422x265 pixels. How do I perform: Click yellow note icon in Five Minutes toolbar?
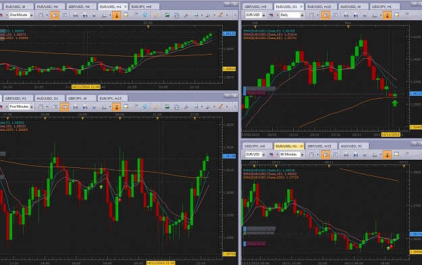126,107
